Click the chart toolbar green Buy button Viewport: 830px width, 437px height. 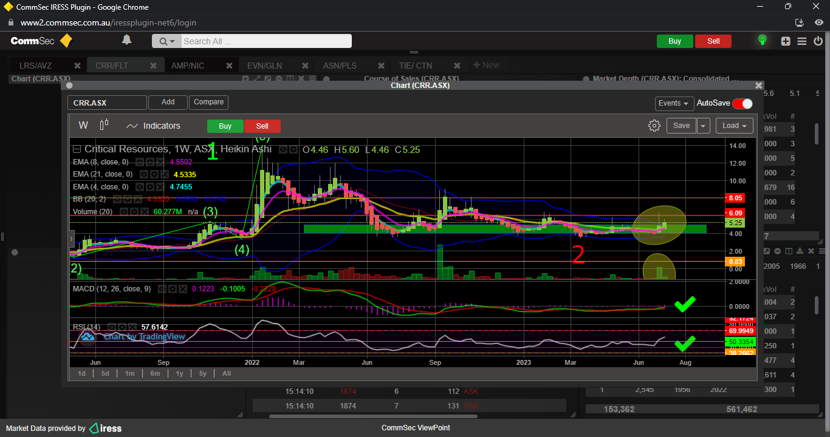[x=225, y=126]
